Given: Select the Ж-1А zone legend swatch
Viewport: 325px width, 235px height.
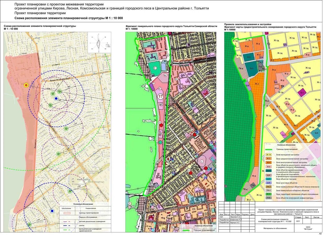Looking at the screenshot, I should coord(269,155).
